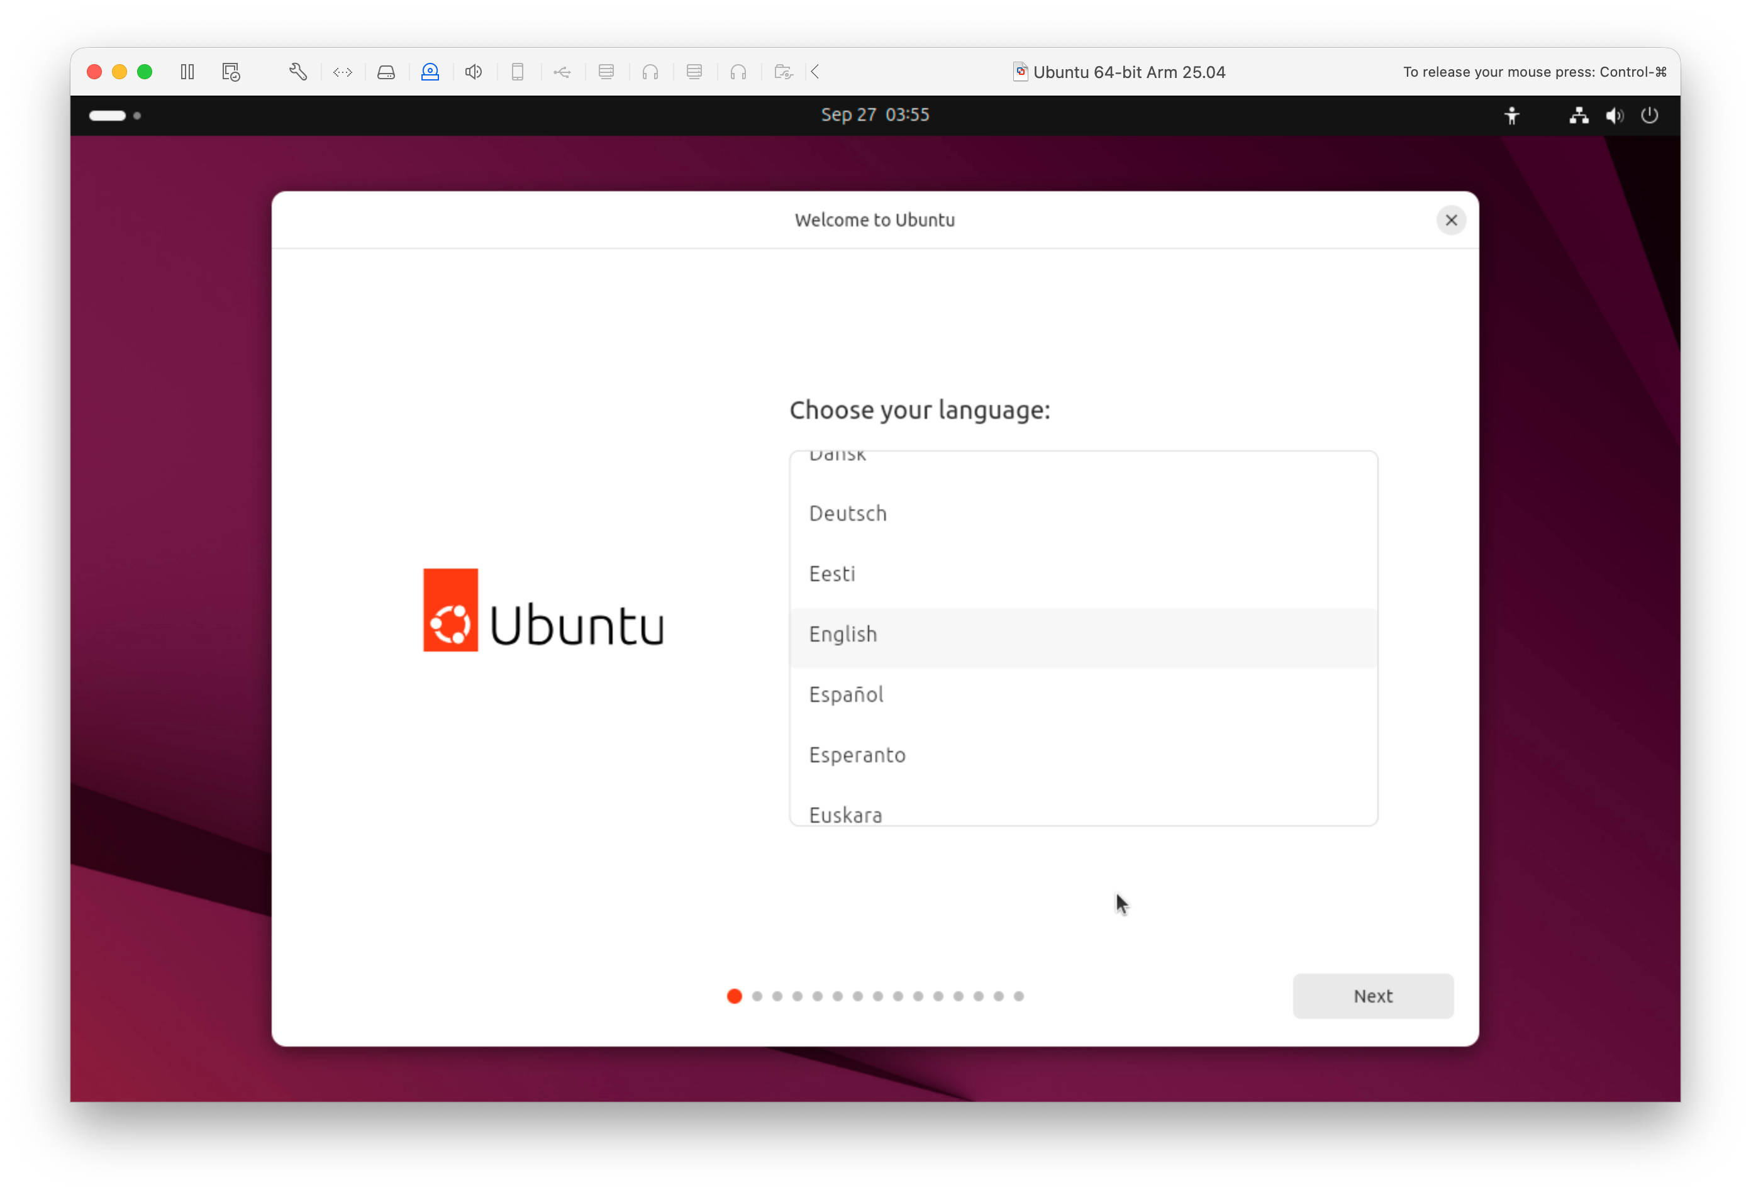Screen dimensions: 1751x1195
Task: Click the VM sound card icon
Action: point(473,72)
